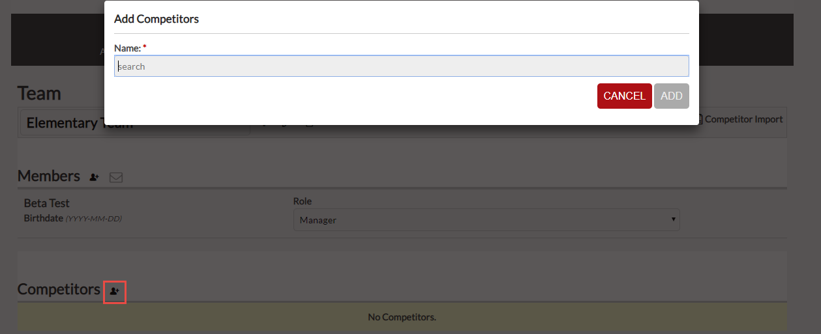This screenshot has width=821, height=334.
Task: Click the Birthdate label under Beta Test
Action: pyautogui.click(x=44, y=218)
